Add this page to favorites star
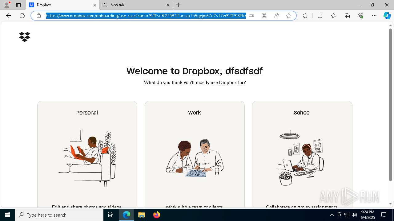 tap(289, 16)
